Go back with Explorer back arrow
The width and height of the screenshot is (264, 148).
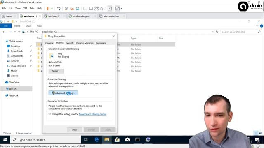click(4, 32)
